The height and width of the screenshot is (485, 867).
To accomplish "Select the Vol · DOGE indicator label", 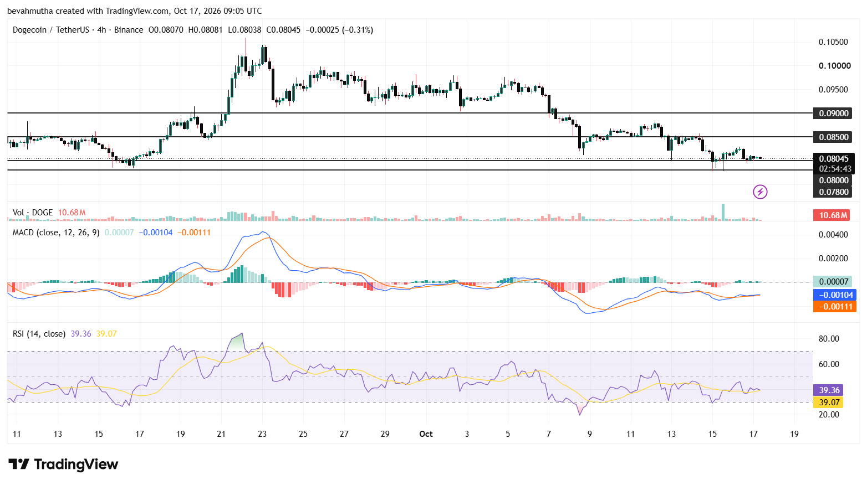I will point(33,213).
